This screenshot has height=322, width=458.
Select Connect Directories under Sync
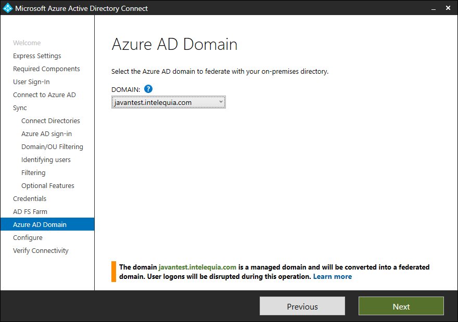[50, 120]
